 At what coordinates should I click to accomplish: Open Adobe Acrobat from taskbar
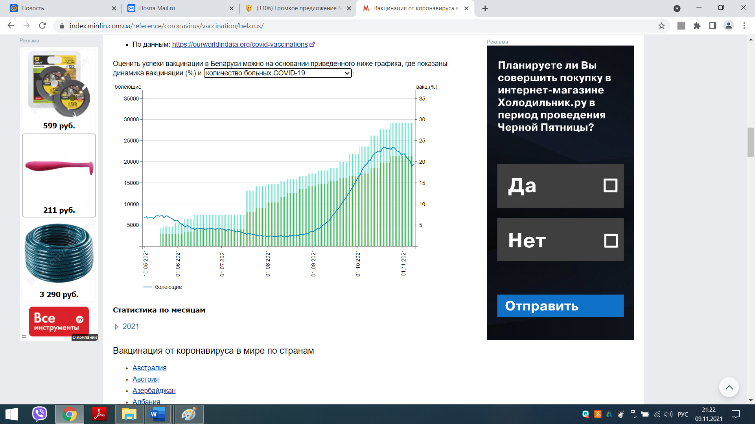pyautogui.click(x=99, y=414)
